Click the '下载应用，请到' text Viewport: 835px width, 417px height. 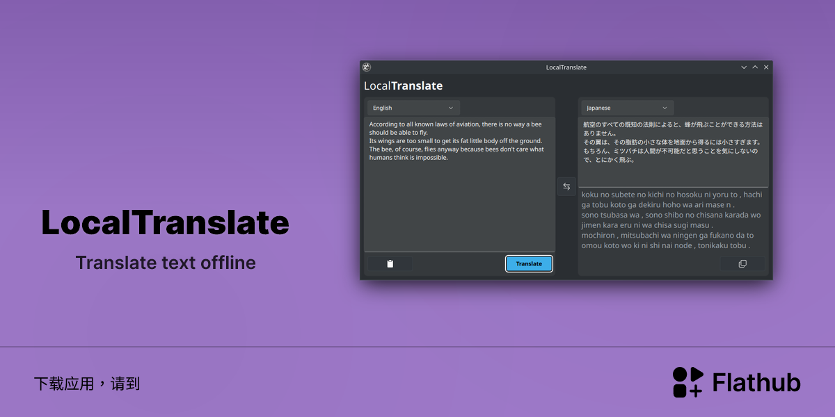point(87,384)
